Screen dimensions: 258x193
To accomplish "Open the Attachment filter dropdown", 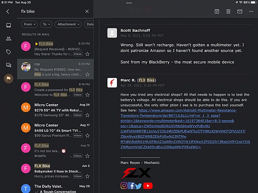I will click(68, 24).
